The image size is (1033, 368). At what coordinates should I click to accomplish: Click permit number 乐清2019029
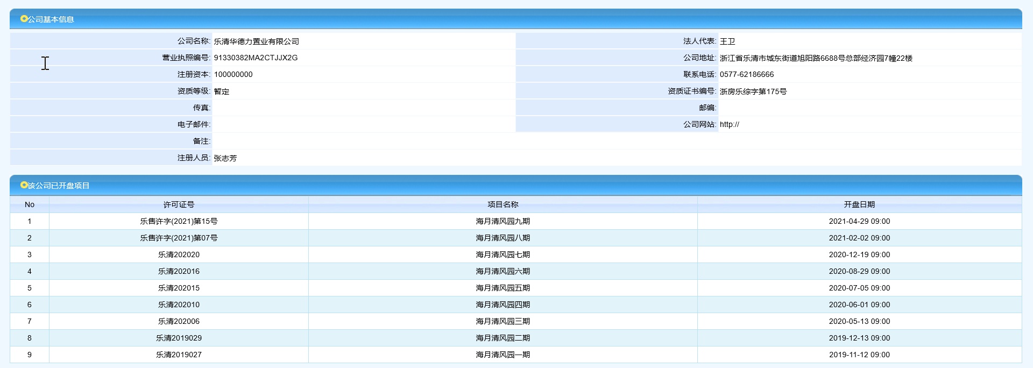click(179, 338)
